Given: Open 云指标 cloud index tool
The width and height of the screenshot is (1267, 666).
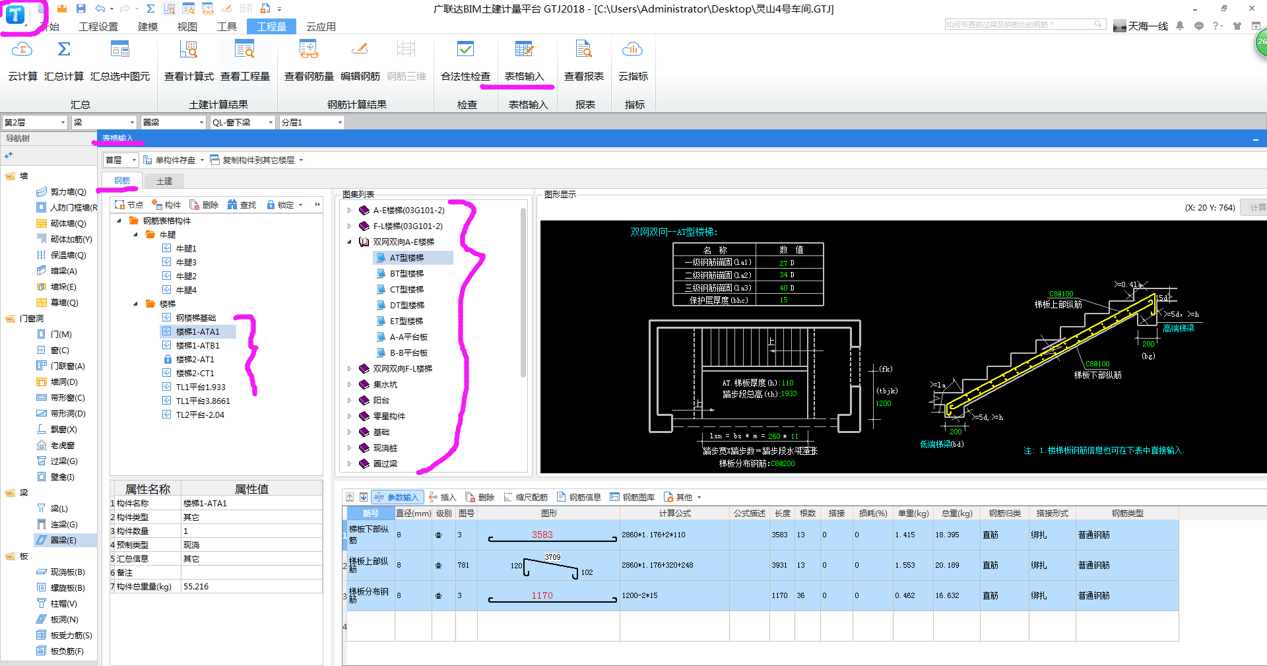Looking at the screenshot, I should 633,61.
